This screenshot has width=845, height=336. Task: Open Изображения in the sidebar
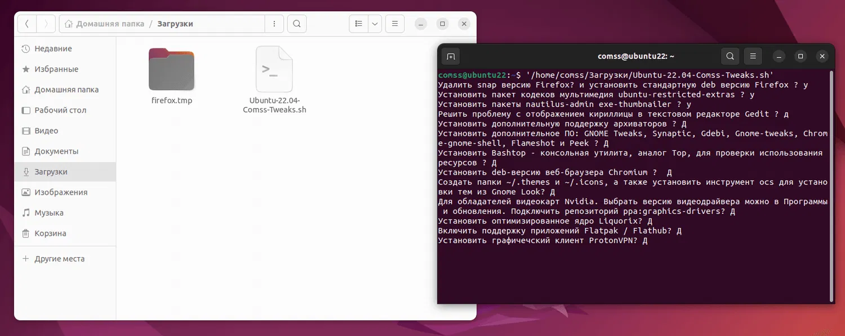click(x=65, y=192)
